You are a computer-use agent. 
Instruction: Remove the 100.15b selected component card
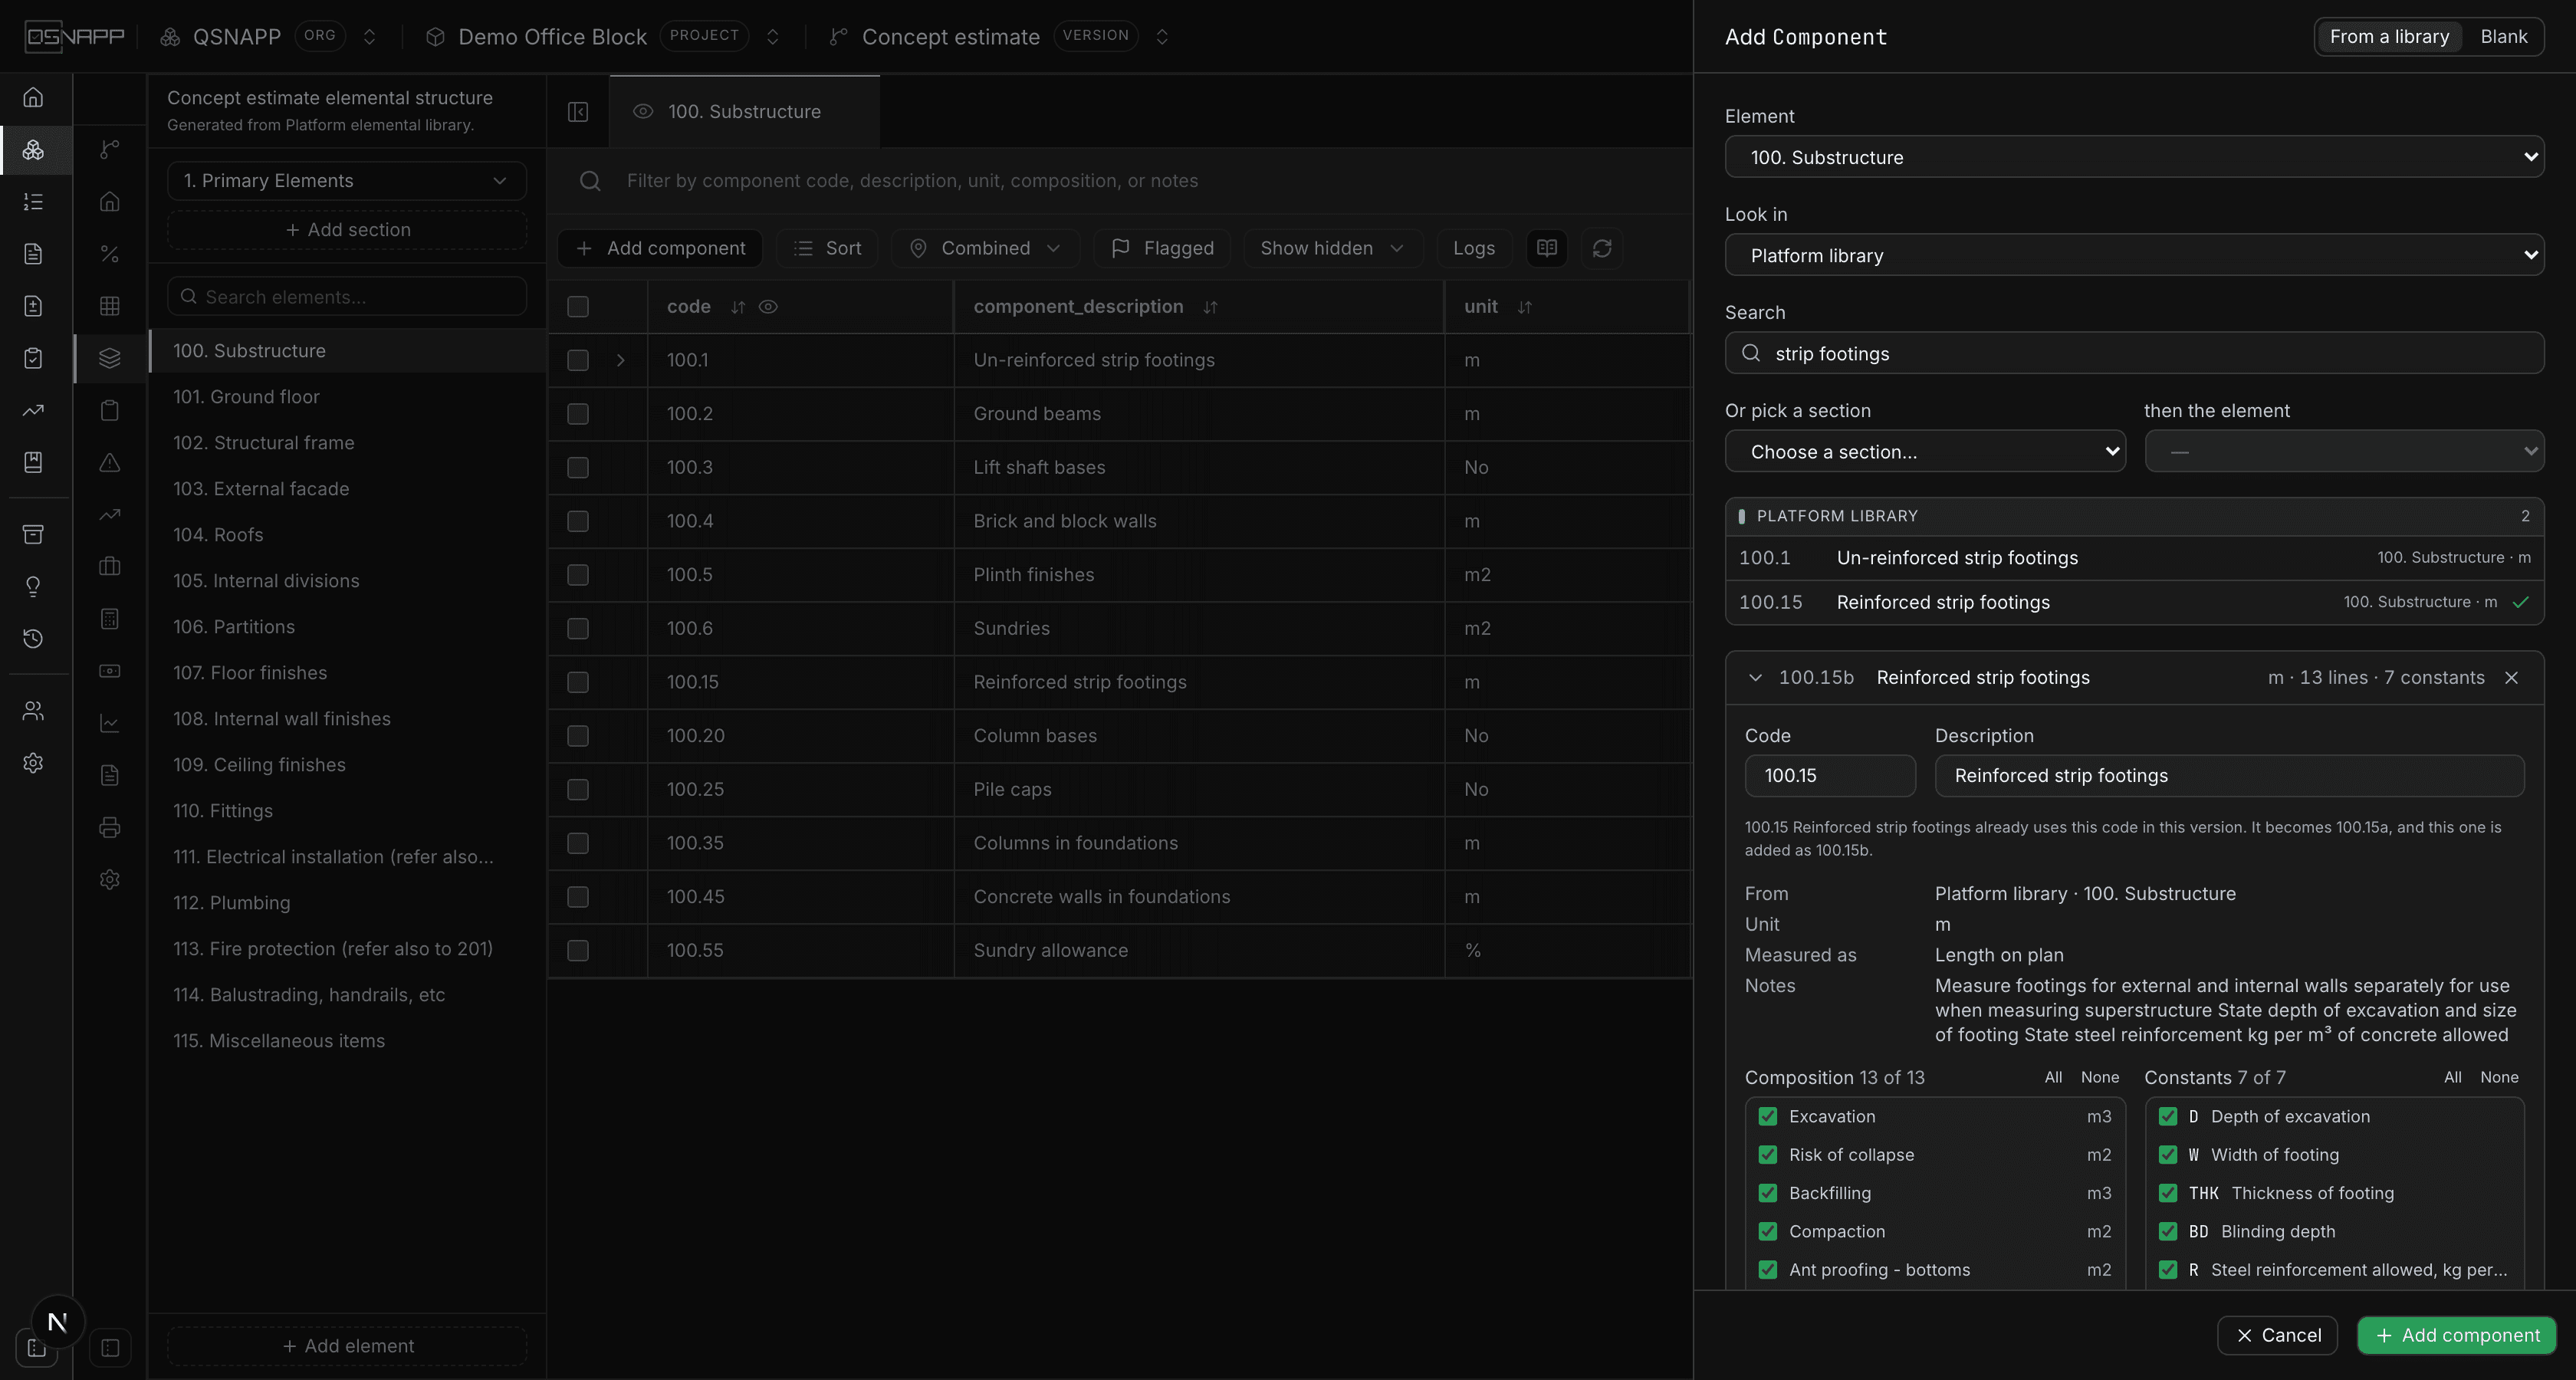[x=2511, y=678]
